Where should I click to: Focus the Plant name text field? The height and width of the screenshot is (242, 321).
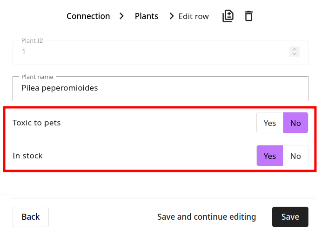[x=160, y=88]
